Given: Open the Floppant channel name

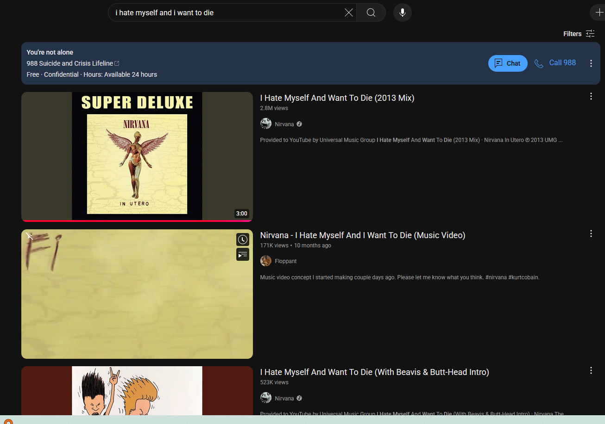Looking at the screenshot, I should pos(286,261).
